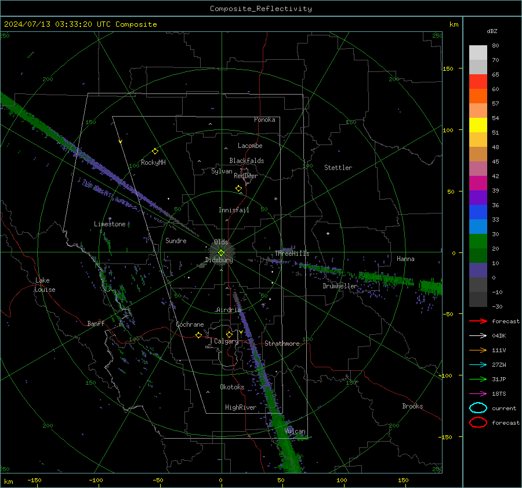Click the -150 tick on bottom km axis

pos(34,480)
